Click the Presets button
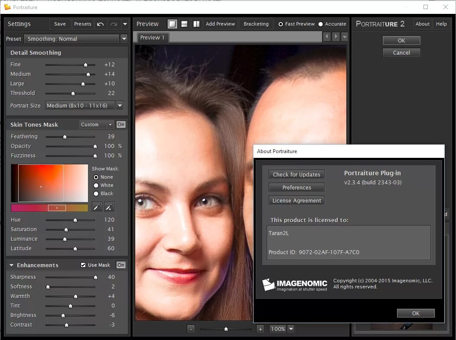The image size is (456, 340). 83,24
